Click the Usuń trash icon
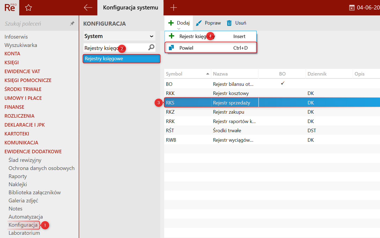Viewport: 380px width, 238px height. [229, 23]
